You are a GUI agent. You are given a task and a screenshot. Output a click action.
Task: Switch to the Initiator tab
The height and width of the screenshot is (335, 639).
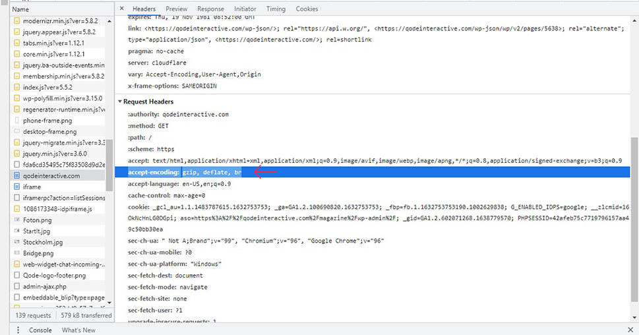coord(245,9)
